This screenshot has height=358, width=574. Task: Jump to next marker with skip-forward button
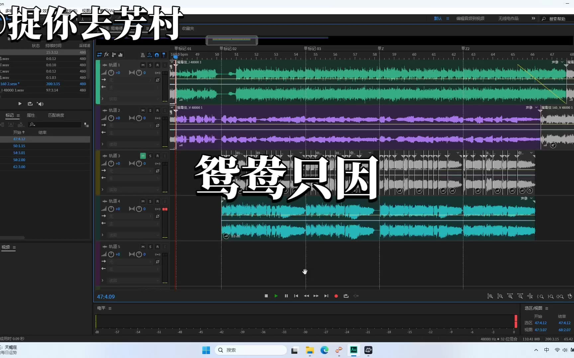326,296
